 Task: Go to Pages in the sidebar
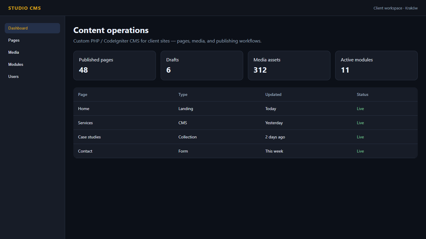[32, 40]
